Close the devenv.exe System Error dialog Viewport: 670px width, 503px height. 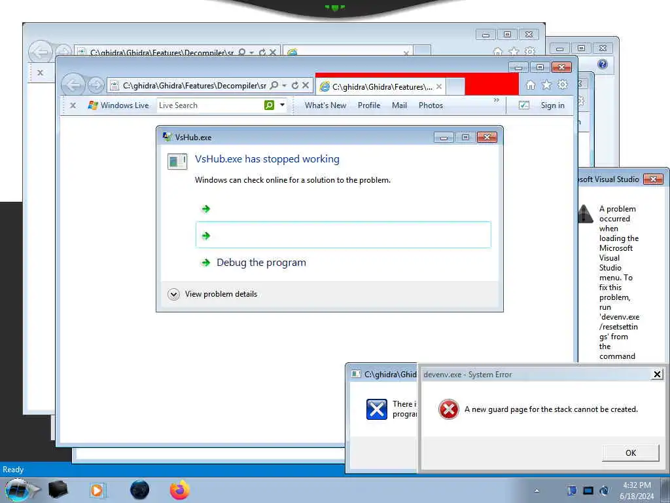pyautogui.click(x=657, y=375)
